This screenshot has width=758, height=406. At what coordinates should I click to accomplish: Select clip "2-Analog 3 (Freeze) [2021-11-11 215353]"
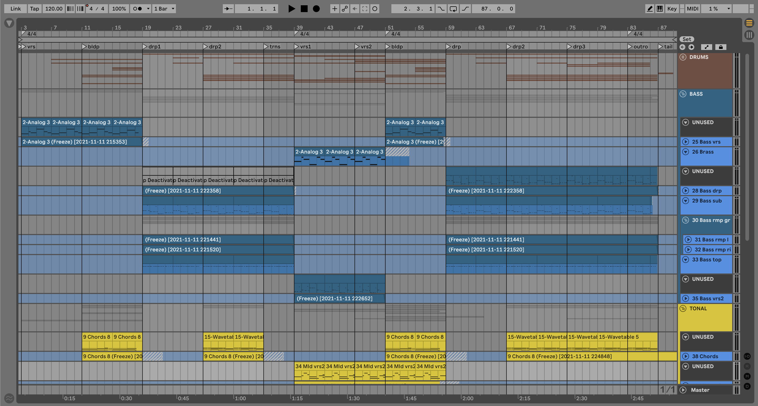82,142
